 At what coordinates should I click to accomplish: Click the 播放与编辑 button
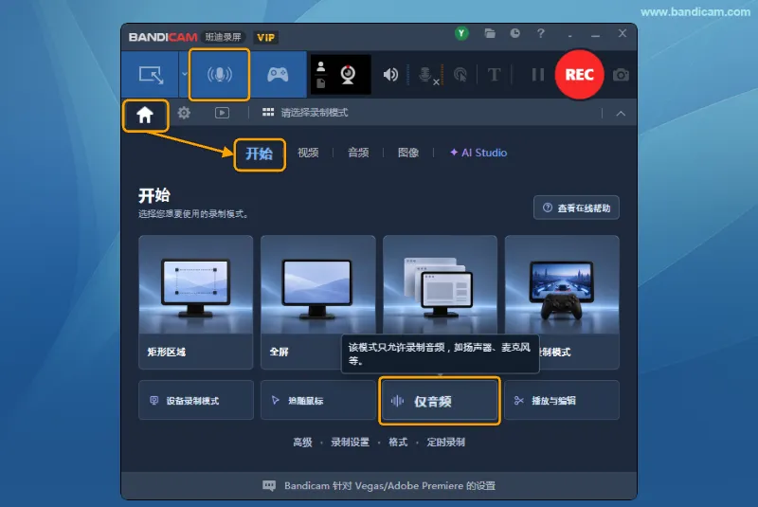pyautogui.click(x=562, y=400)
